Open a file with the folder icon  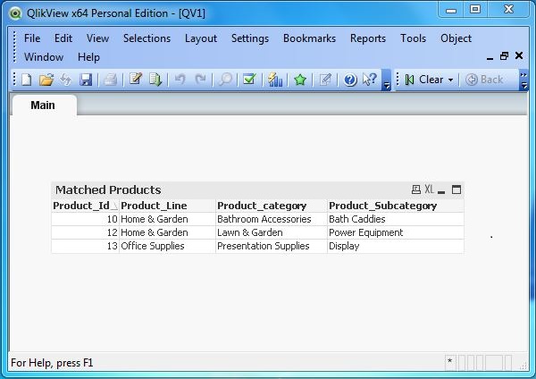click(46, 80)
